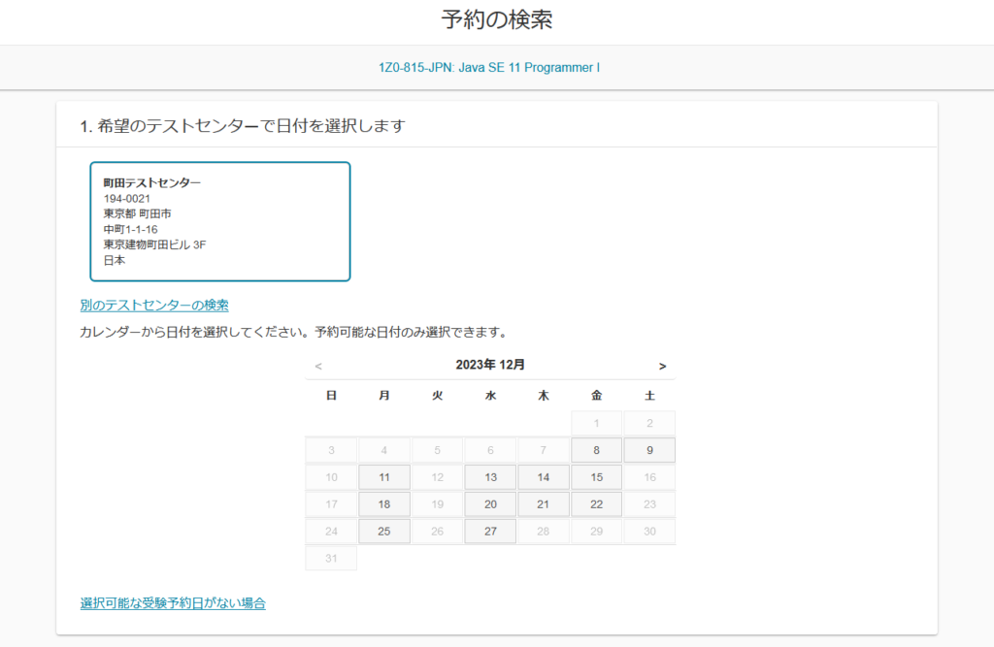Screen dimensions: 994x647
Task: Go to next month with the > arrow
Action: 662,366
